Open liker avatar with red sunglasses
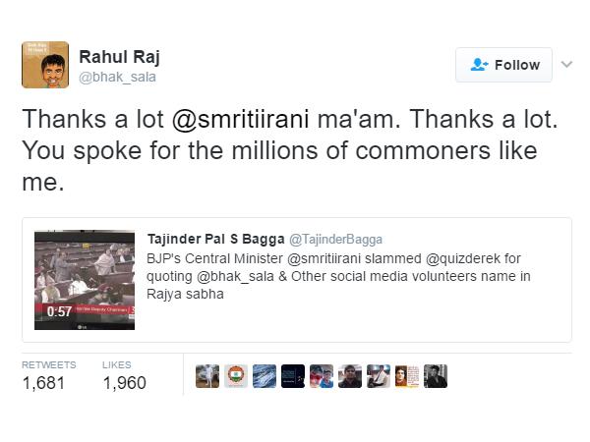Image resolution: width=590 pixels, height=442 pixels. [x=322, y=376]
